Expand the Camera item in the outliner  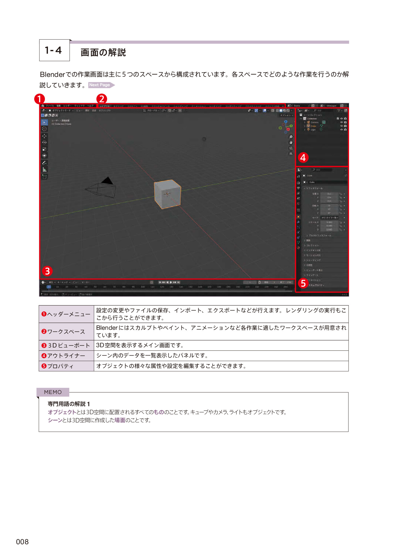305,122
